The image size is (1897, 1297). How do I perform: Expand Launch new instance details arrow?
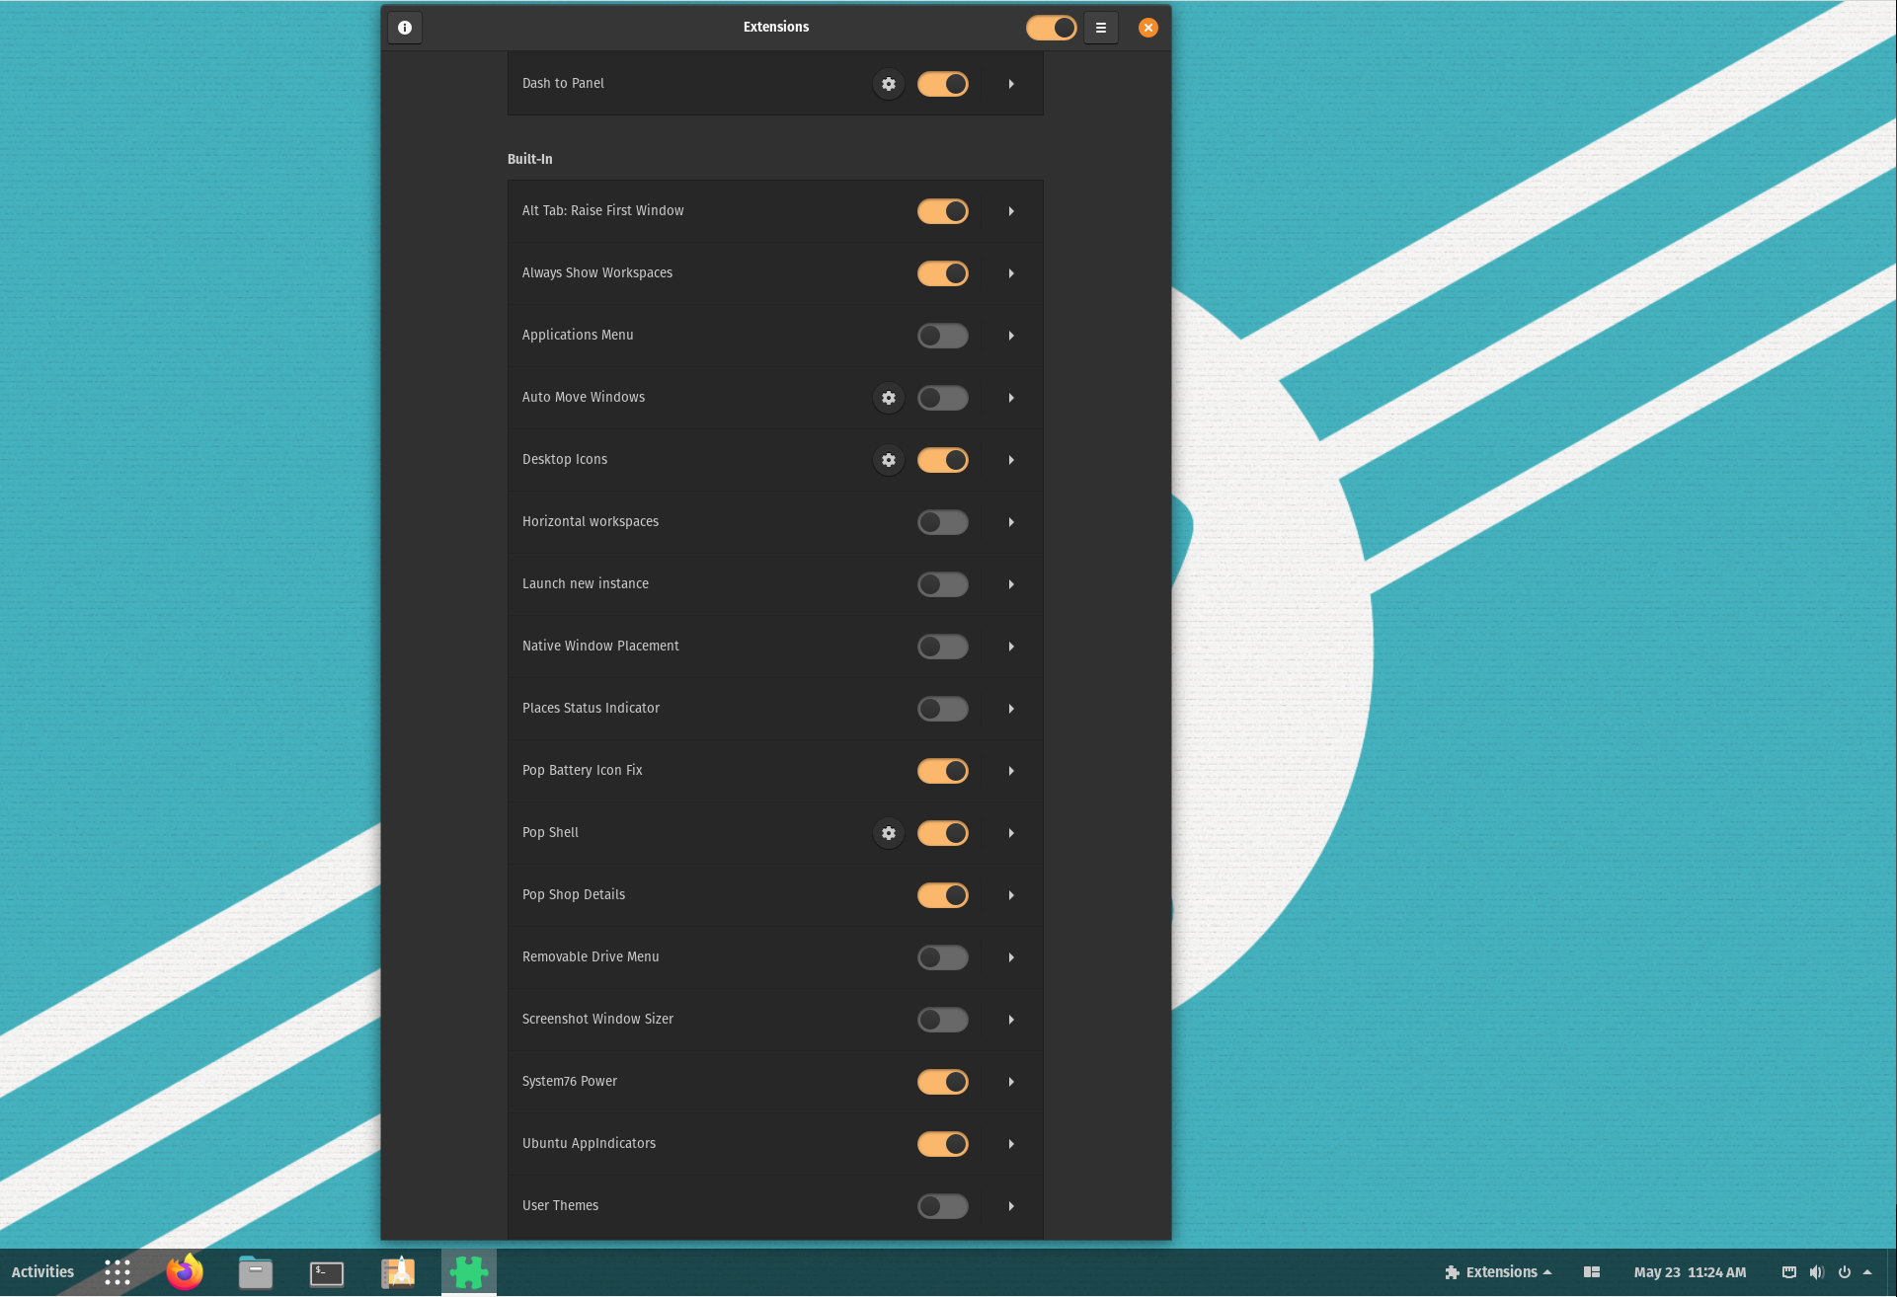[x=1011, y=584]
